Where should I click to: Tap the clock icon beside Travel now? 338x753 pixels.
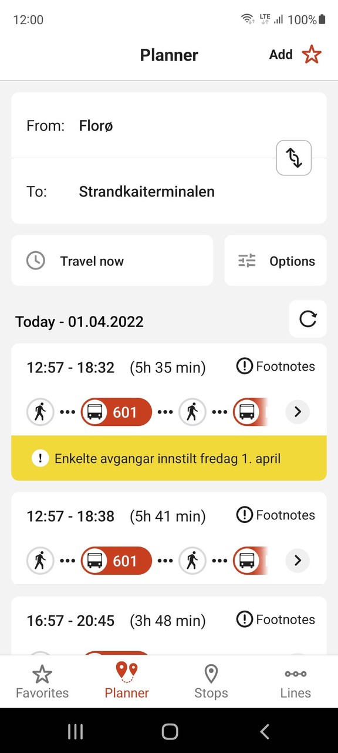pos(35,261)
